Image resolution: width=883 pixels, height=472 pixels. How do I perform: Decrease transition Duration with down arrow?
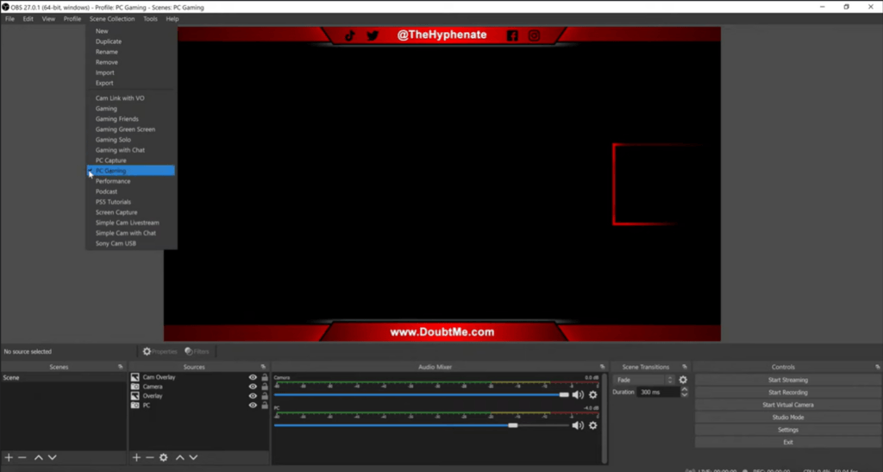pos(684,395)
